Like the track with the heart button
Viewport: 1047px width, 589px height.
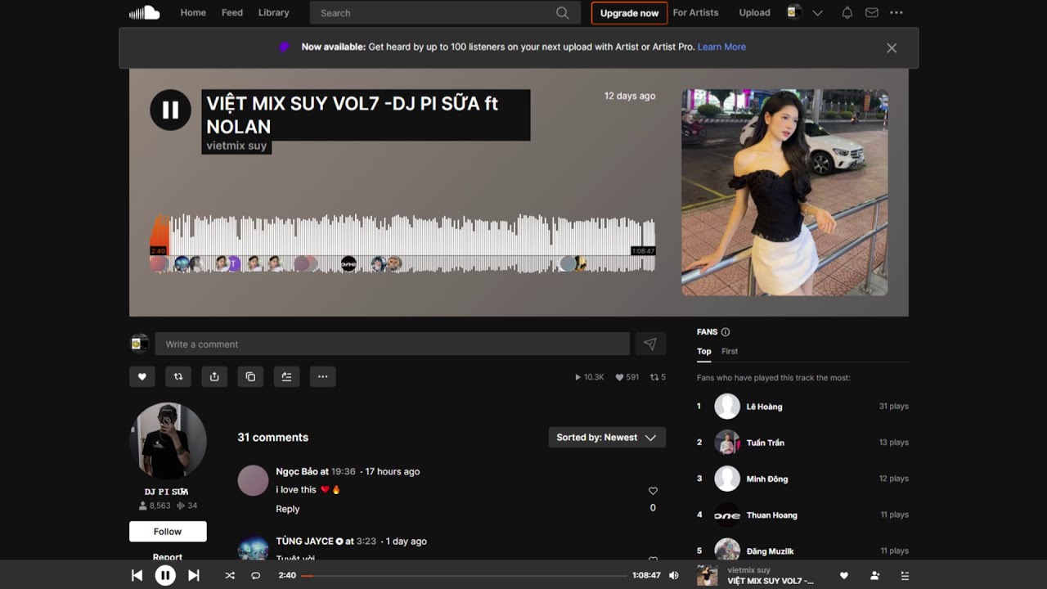click(x=142, y=376)
